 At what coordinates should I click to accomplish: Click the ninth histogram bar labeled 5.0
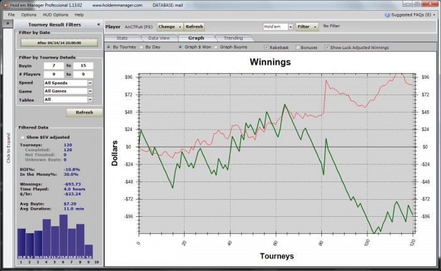[x=89, y=251]
